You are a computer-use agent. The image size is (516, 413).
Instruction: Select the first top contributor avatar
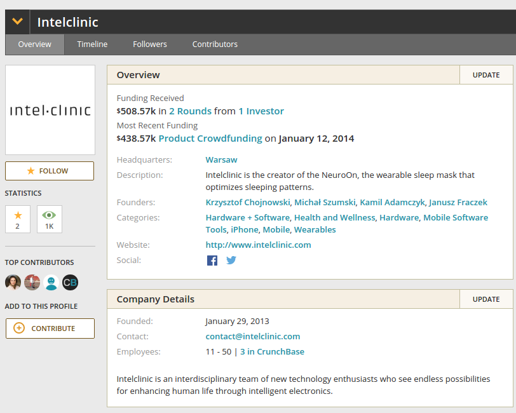click(13, 283)
